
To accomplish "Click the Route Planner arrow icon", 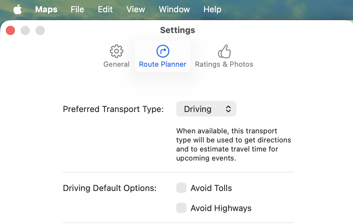I will [x=163, y=51].
